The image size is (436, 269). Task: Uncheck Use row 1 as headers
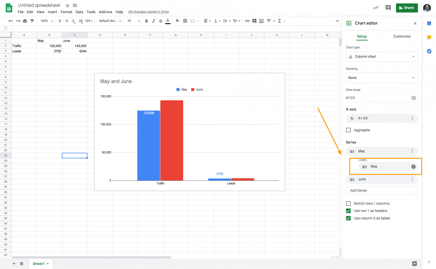(x=348, y=211)
